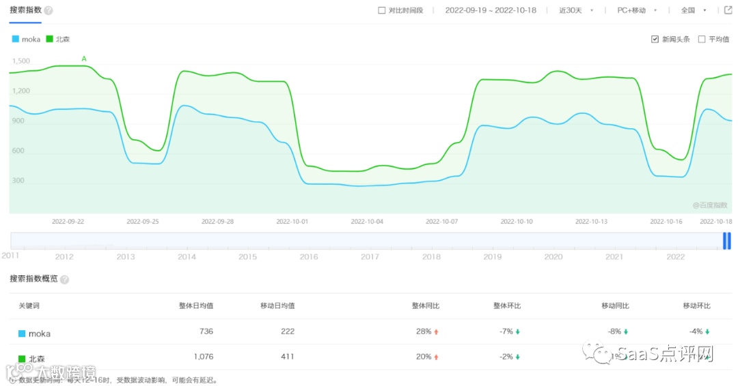Click the 北森 keyword in overview table
738x386 pixels.
(x=37, y=359)
